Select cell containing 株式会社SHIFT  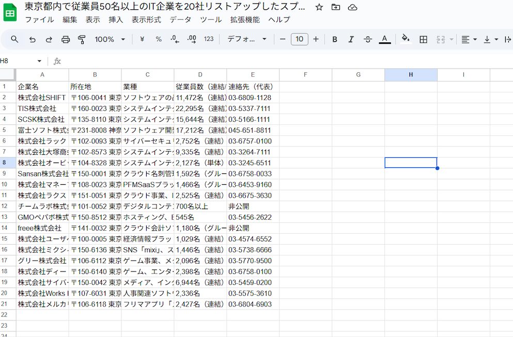[42, 98]
